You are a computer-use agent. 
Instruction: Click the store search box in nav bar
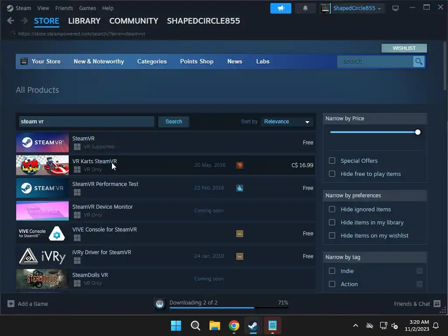(375, 61)
